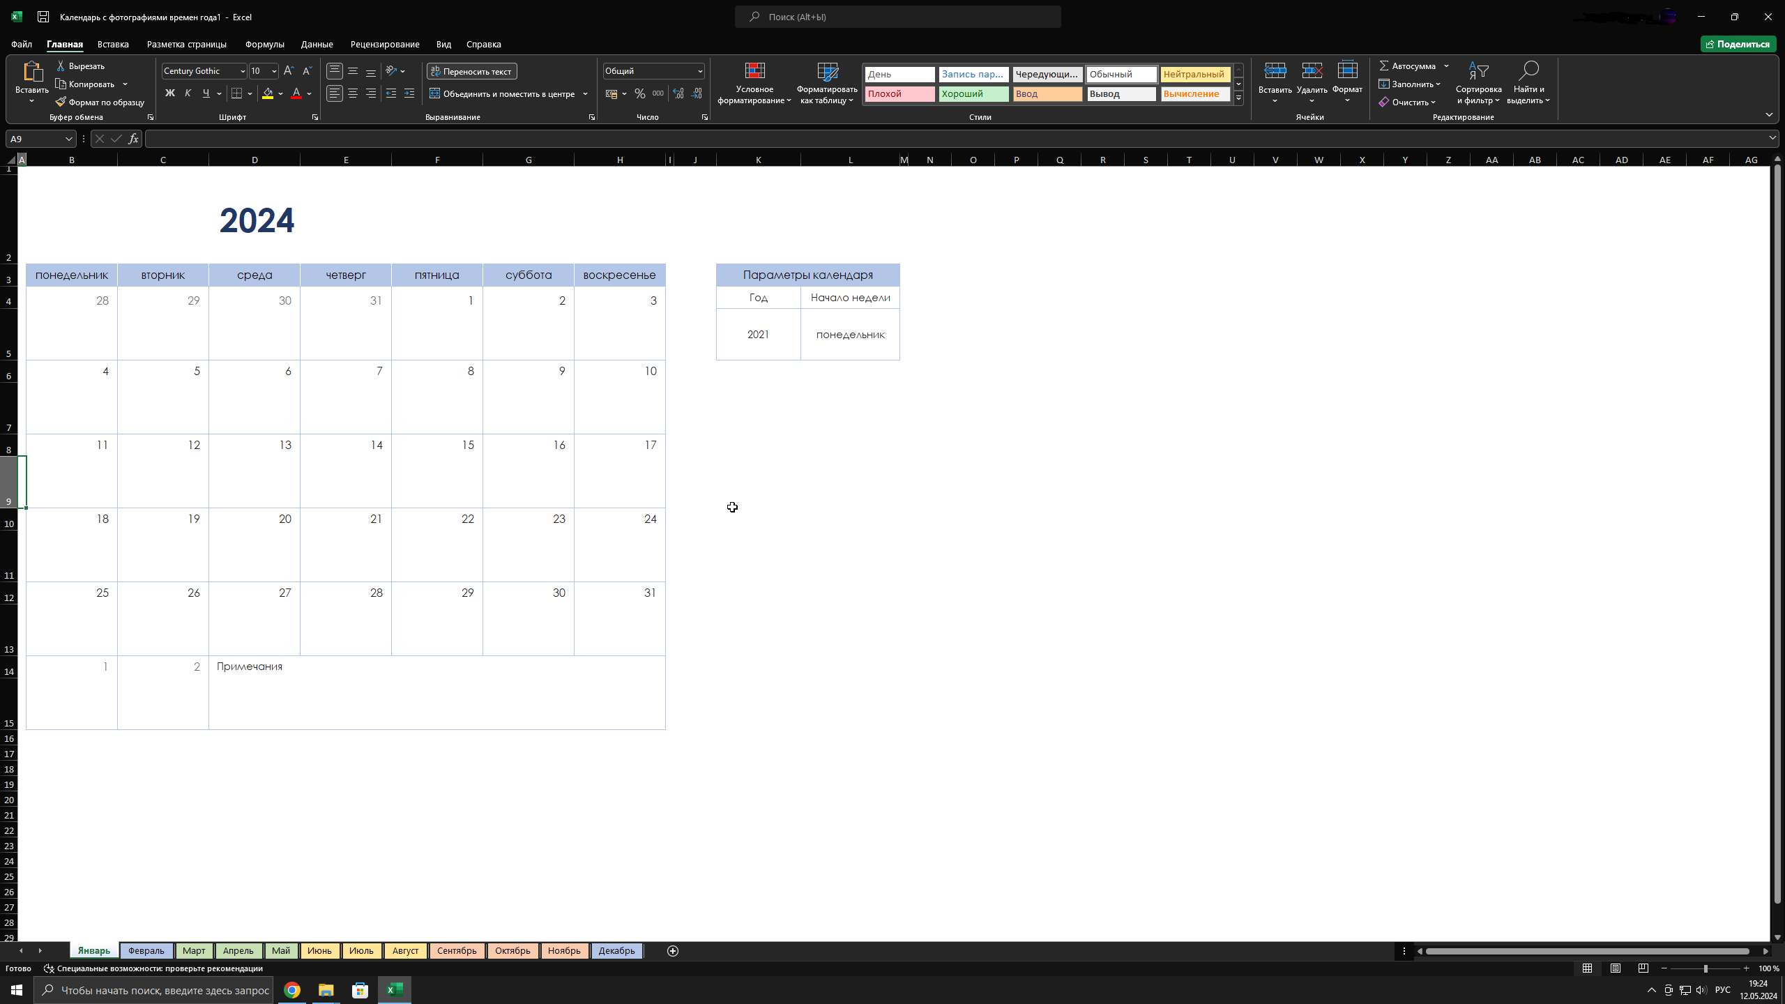Apply red font color A swatch
The height and width of the screenshot is (1004, 1785).
click(x=296, y=93)
